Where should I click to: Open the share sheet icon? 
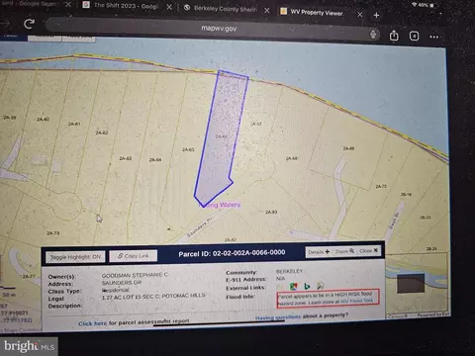pos(394,35)
